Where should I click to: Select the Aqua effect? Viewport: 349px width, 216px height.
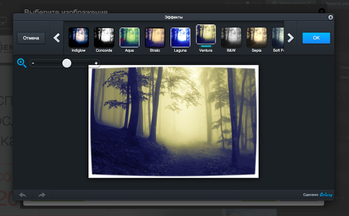(x=130, y=37)
